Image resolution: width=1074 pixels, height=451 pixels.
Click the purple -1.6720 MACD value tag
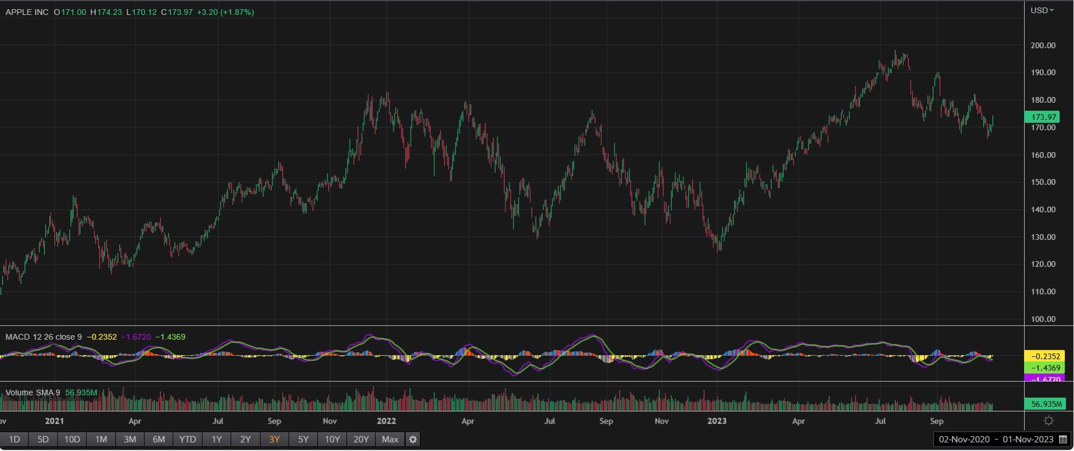(1044, 379)
